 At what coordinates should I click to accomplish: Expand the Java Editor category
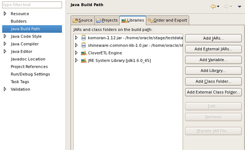click(5, 51)
